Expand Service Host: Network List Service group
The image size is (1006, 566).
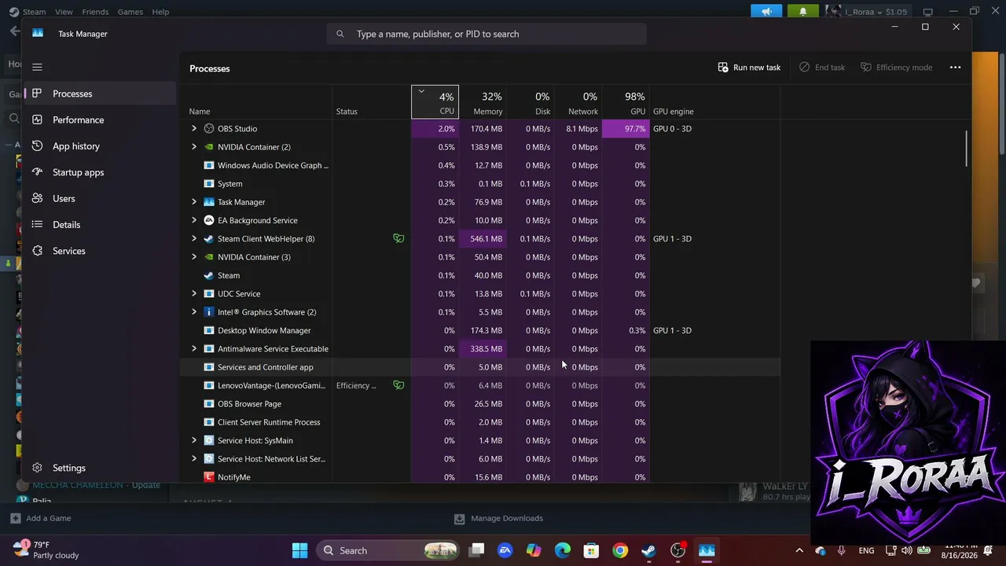pos(194,459)
